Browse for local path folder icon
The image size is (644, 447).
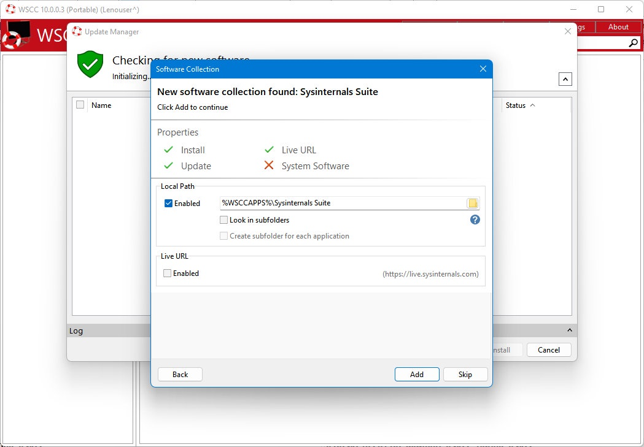point(473,203)
